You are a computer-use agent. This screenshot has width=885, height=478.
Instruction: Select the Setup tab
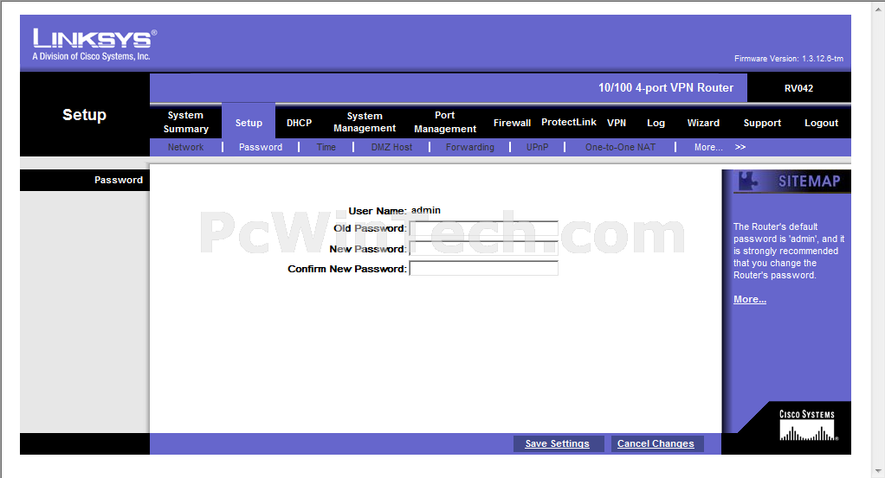pyautogui.click(x=249, y=123)
